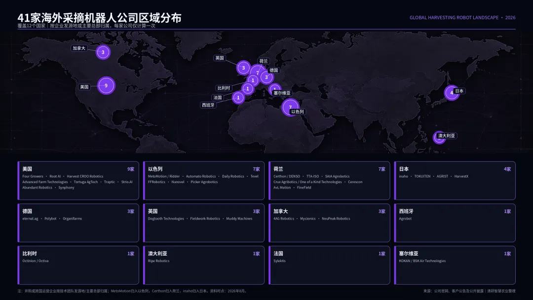Click the Belgium bubble linked to 比利时

point(253,80)
